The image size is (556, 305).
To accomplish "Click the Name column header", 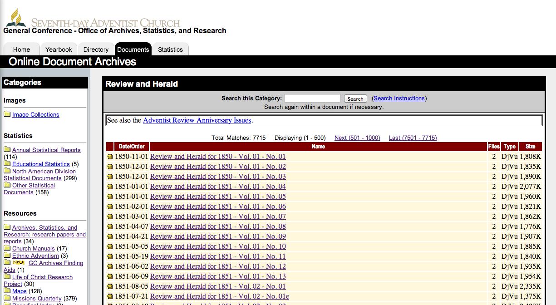I will coord(318,147).
